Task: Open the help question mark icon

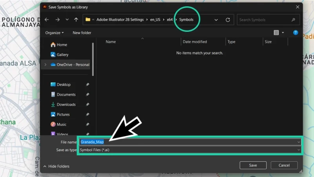Action: pos(296,33)
